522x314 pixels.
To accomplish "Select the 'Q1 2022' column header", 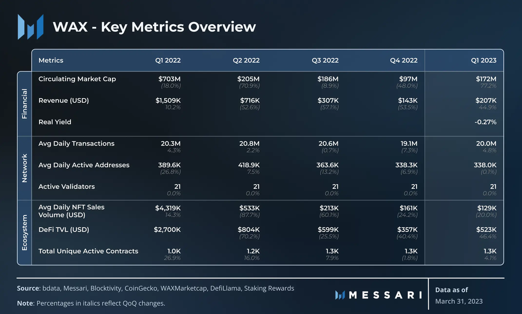I will [x=168, y=60].
